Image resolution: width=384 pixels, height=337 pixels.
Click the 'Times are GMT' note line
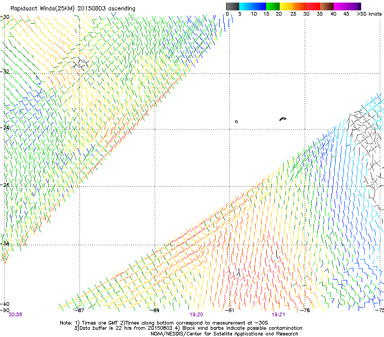coord(164,323)
